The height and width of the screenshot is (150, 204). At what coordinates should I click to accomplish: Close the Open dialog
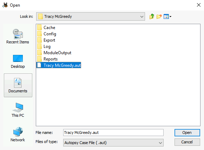[198, 5]
